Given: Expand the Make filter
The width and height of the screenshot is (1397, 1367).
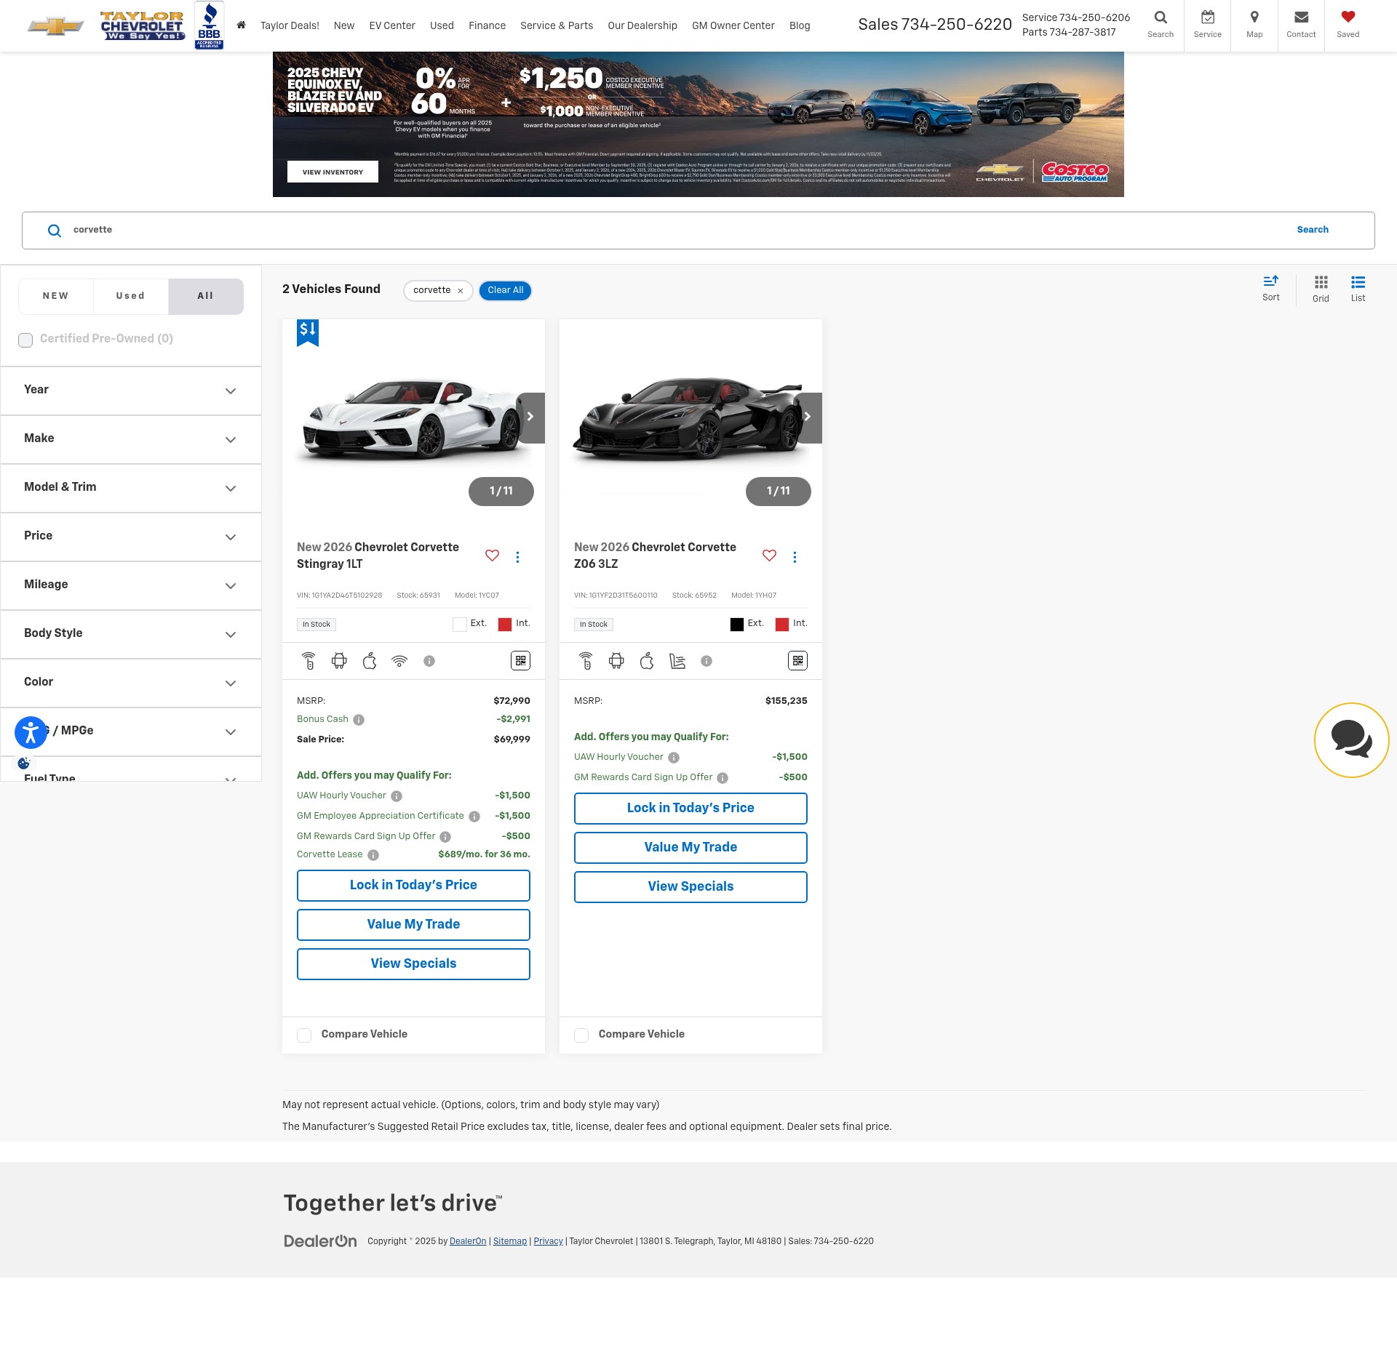Looking at the screenshot, I should click(131, 439).
